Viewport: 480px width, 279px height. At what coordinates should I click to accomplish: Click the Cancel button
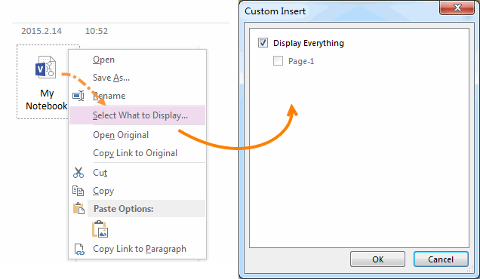(x=441, y=259)
